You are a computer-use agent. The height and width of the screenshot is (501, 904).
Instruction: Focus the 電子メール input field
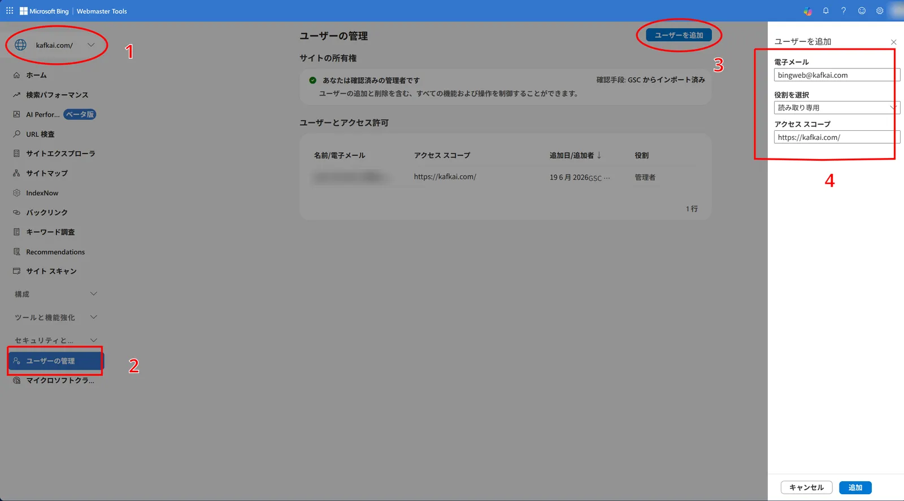[x=837, y=75]
